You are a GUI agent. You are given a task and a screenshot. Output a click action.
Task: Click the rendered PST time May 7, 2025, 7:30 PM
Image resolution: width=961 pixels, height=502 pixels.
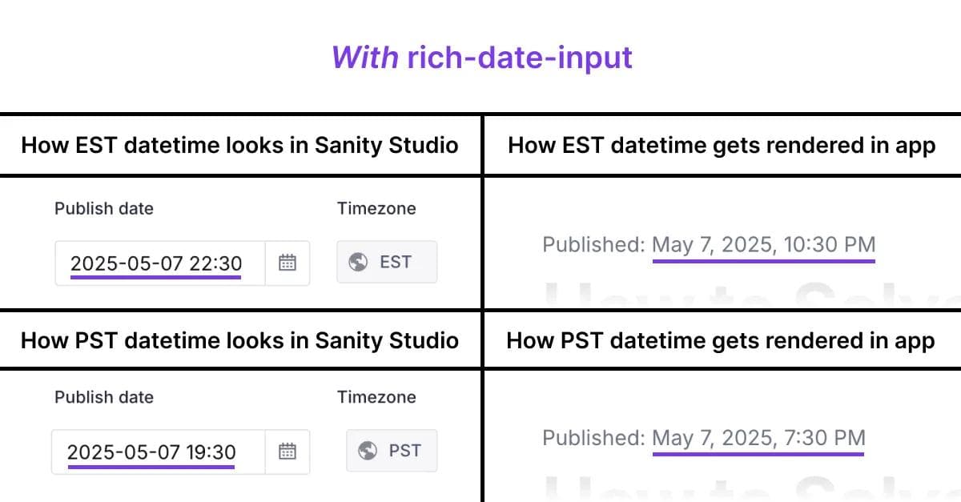click(758, 438)
